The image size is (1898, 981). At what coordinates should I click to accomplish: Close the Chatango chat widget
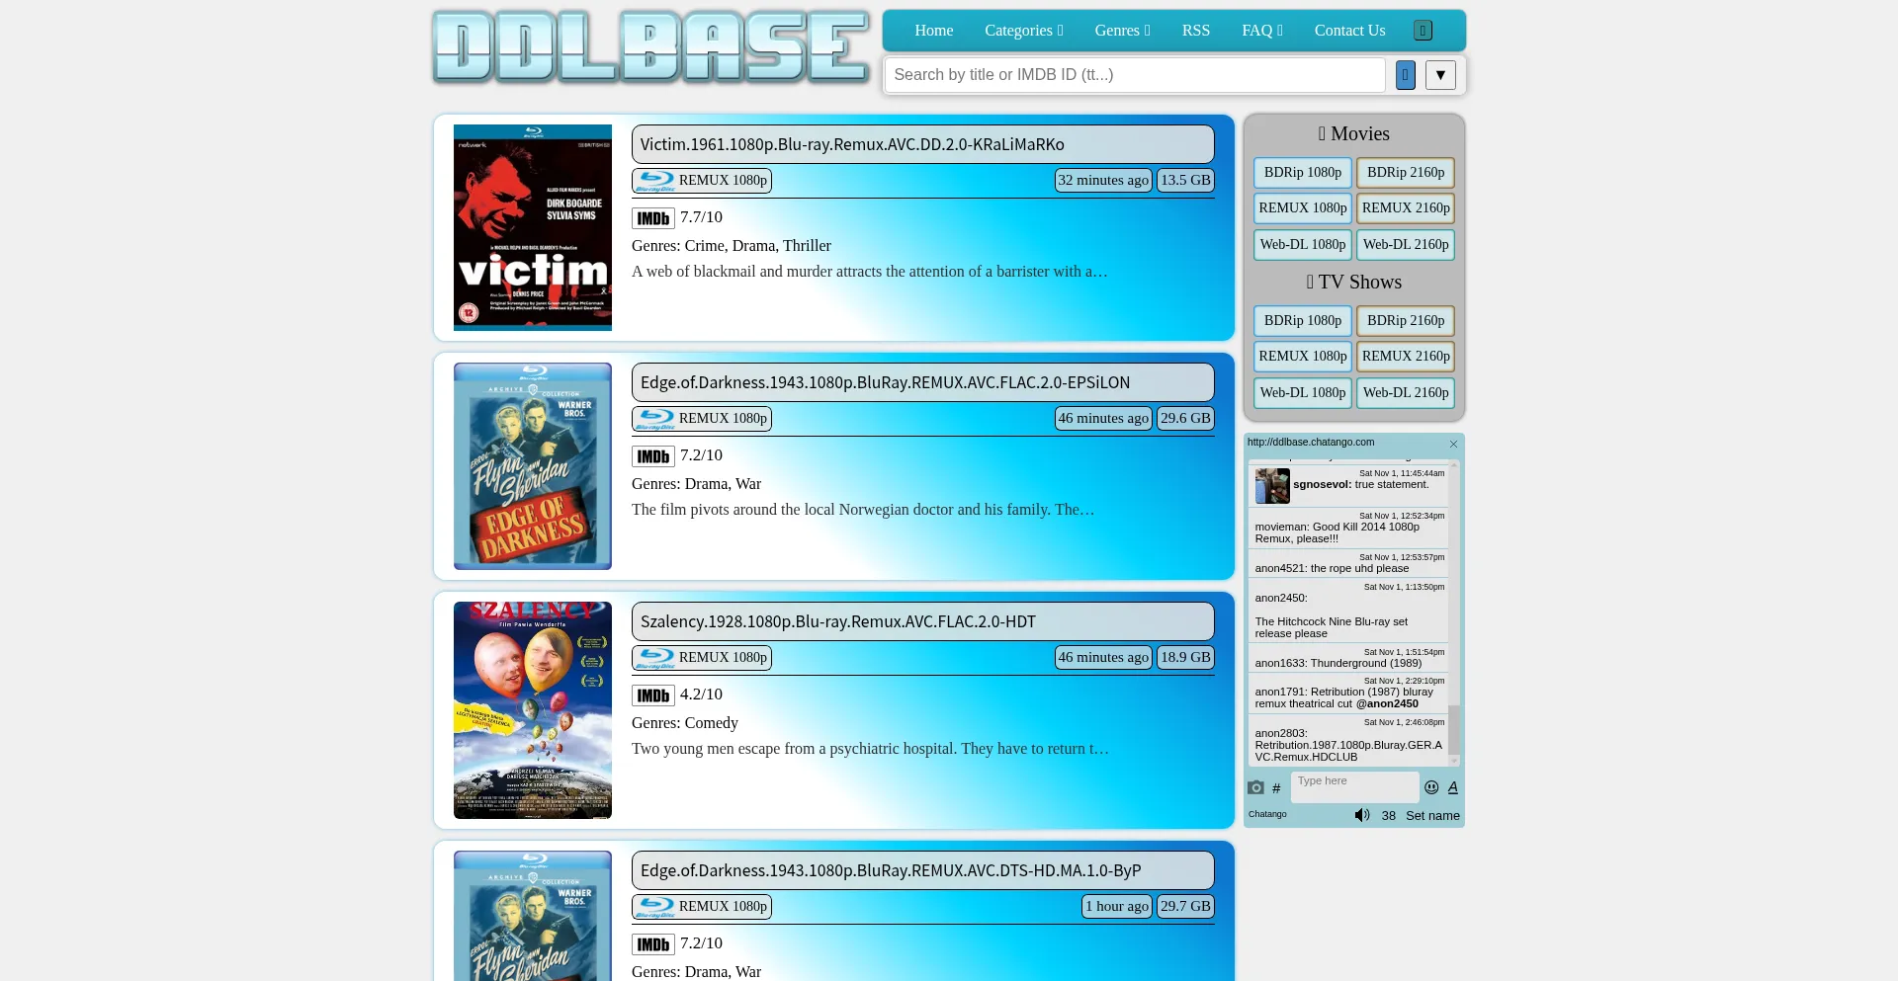1453,444
